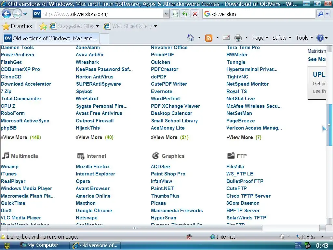Open the Paint.NET link

coord(163,188)
